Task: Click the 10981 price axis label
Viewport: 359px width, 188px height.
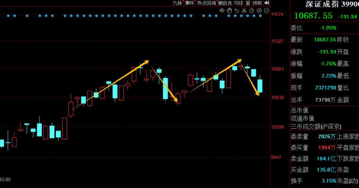Action: [x=277, y=69]
